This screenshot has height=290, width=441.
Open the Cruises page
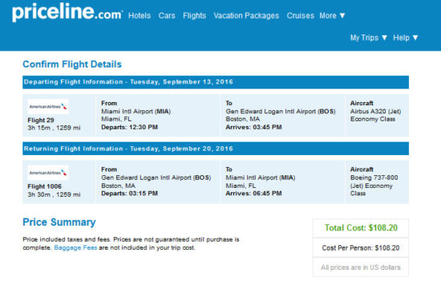click(x=301, y=15)
